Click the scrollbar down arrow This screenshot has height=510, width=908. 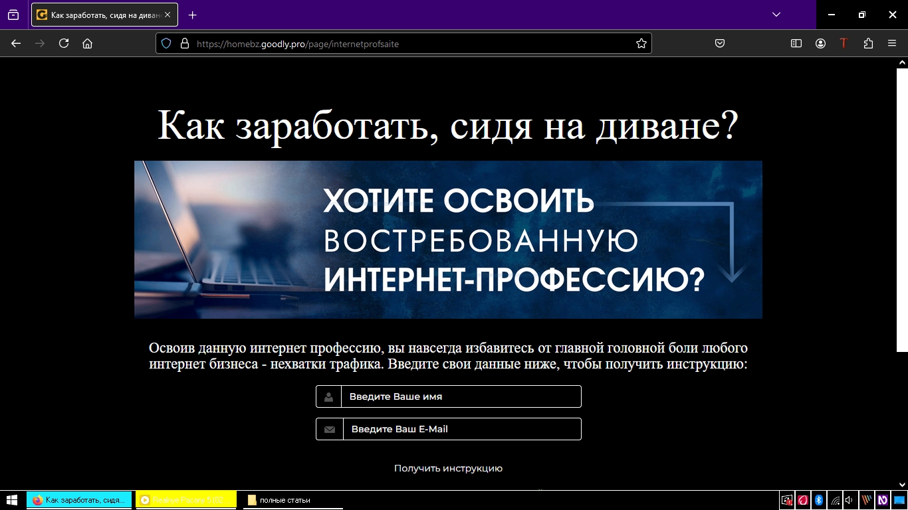coord(902,485)
